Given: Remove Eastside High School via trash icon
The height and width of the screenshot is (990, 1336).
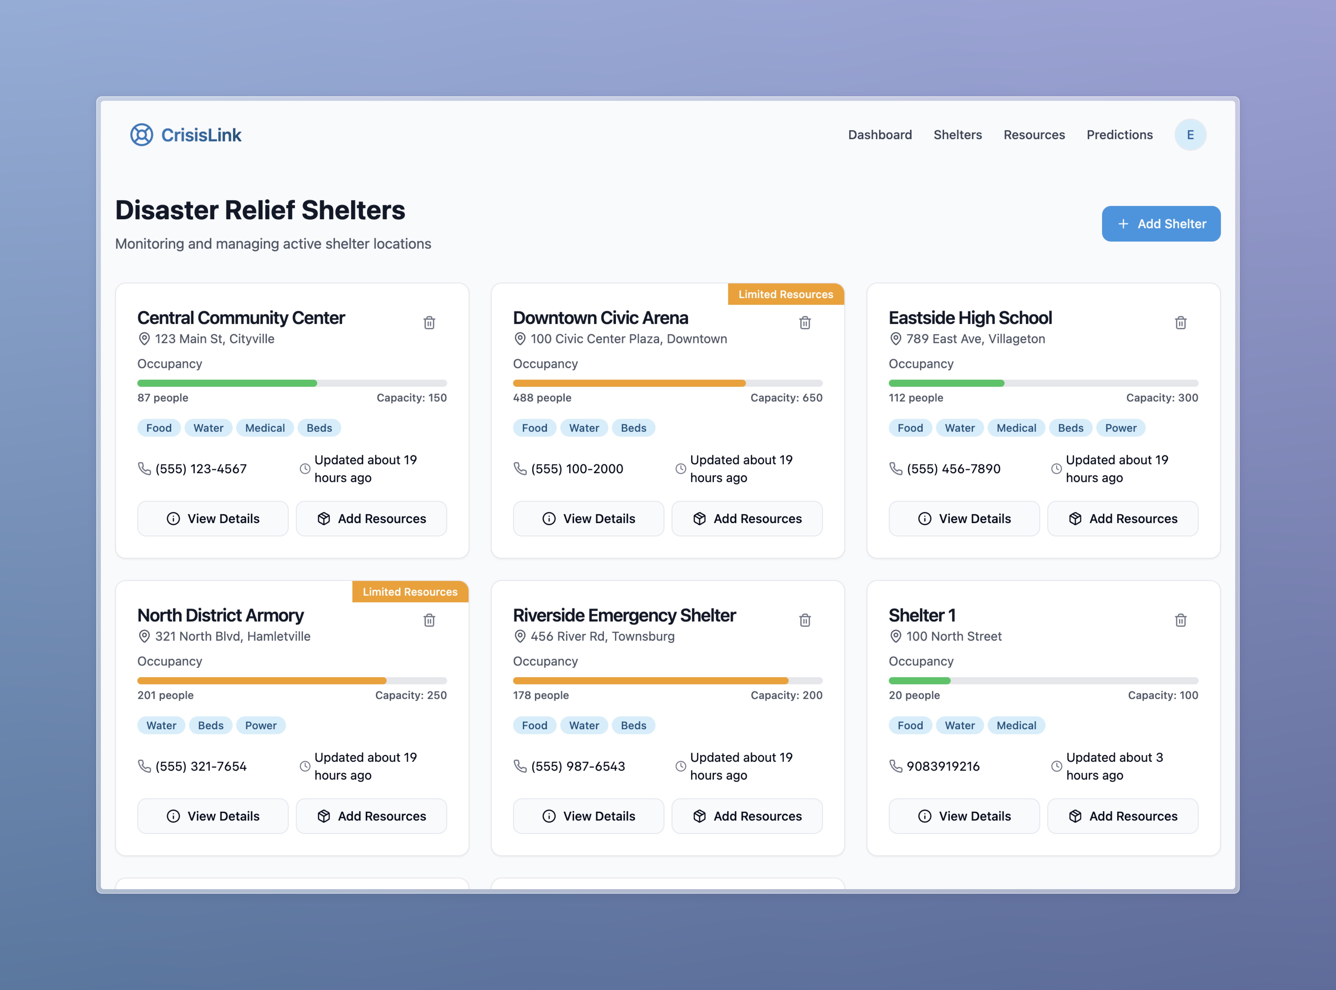Looking at the screenshot, I should pyautogui.click(x=1180, y=323).
